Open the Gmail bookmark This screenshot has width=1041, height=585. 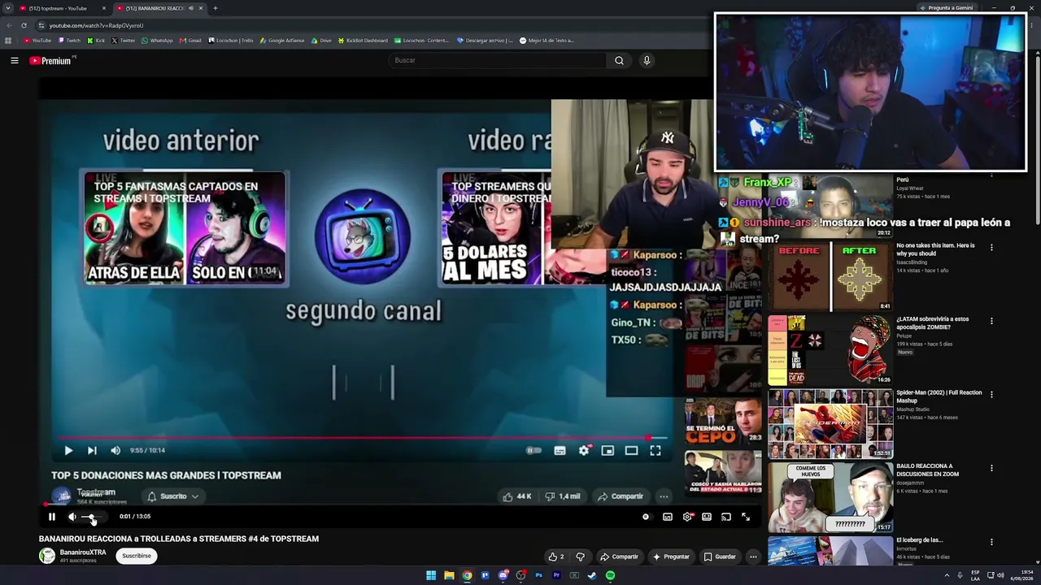pyautogui.click(x=190, y=41)
